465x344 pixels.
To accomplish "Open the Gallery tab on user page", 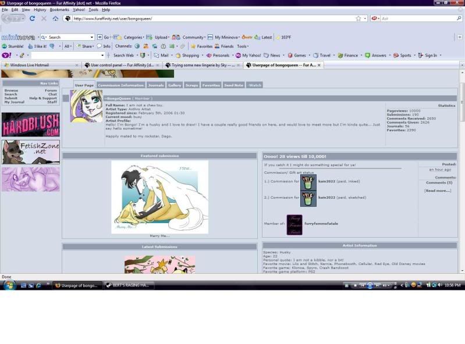I will pos(174,85).
